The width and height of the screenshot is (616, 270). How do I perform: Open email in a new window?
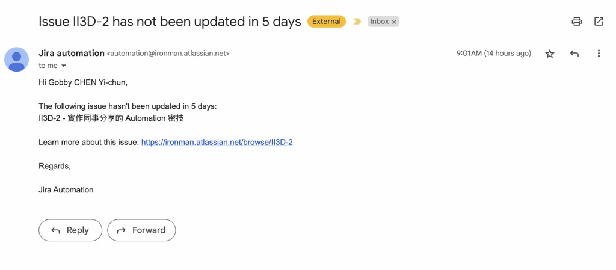[599, 22]
